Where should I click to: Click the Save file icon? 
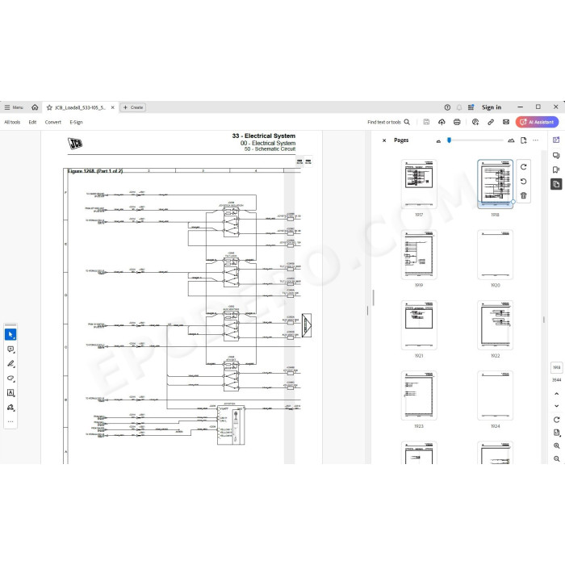426,122
